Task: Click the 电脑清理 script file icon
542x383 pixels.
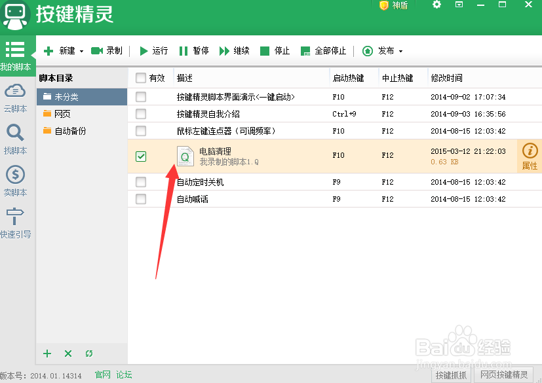Action: [185, 156]
